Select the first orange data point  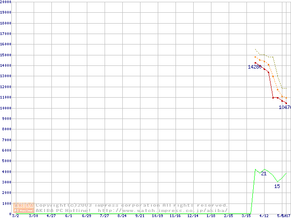point(256,57)
